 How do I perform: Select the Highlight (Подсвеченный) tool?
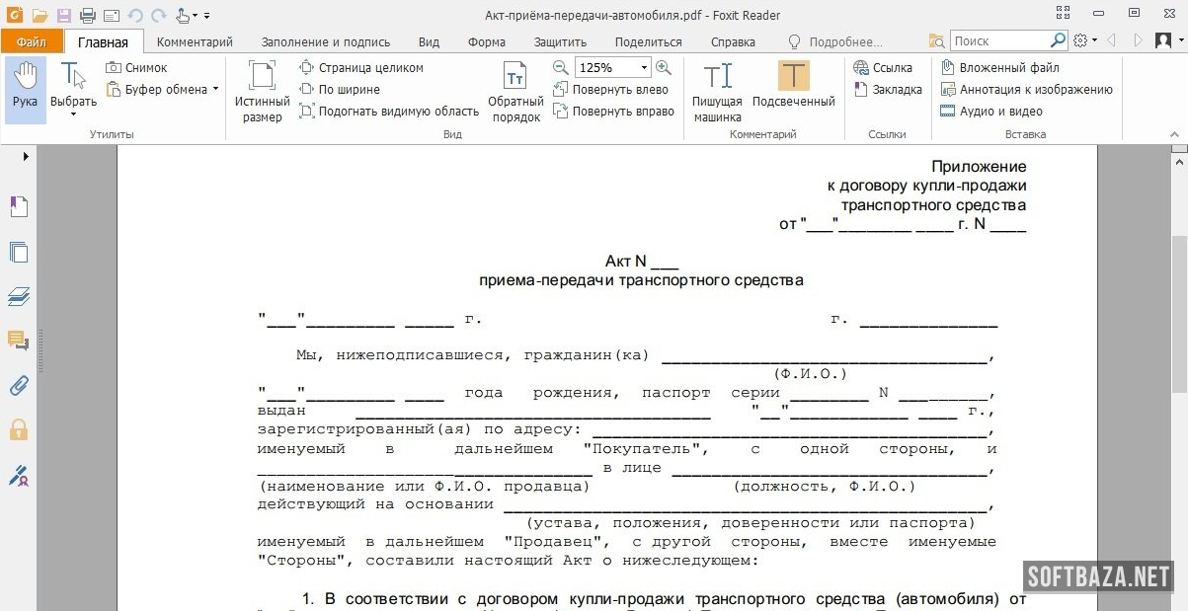pyautogui.click(x=793, y=87)
